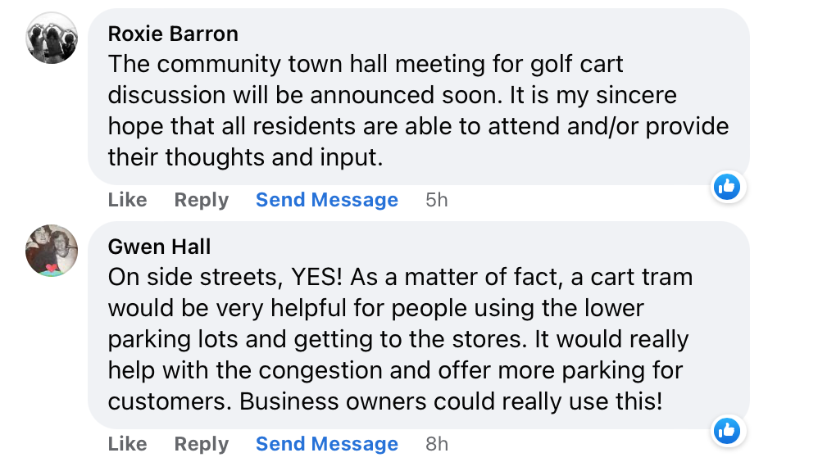Click the 5h timestamp on Roxie's comment

coord(437,200)
